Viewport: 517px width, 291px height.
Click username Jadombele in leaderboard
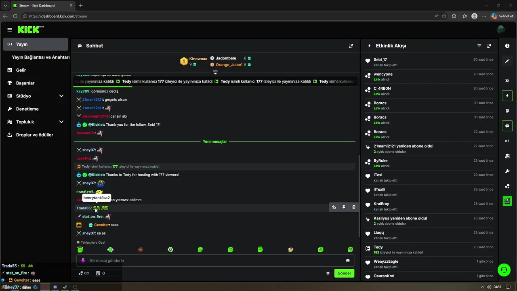click(226, 58)
